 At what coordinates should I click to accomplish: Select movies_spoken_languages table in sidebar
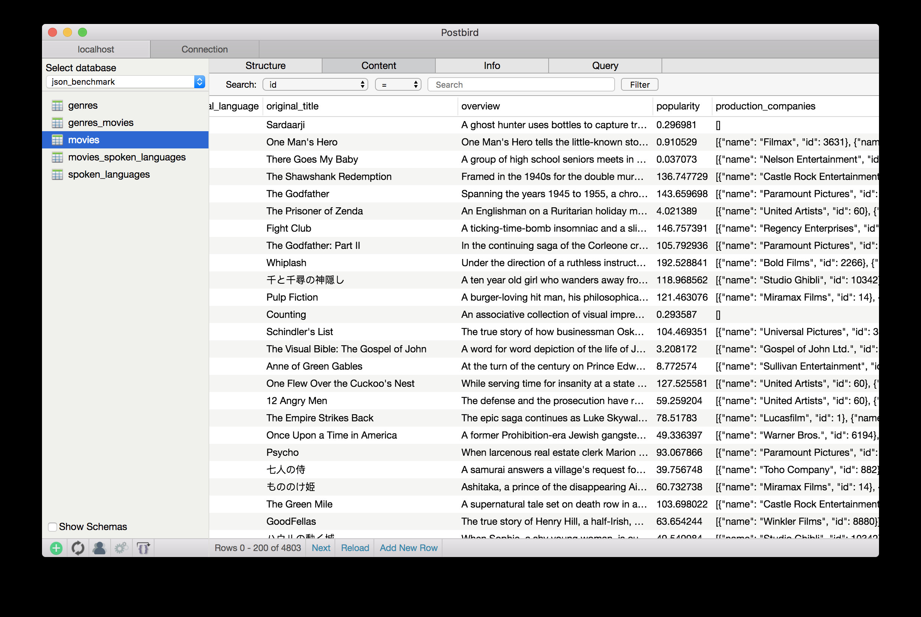126,157
